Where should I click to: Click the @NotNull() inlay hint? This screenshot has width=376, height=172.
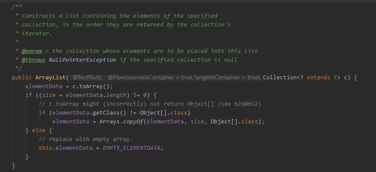(87, 78)
